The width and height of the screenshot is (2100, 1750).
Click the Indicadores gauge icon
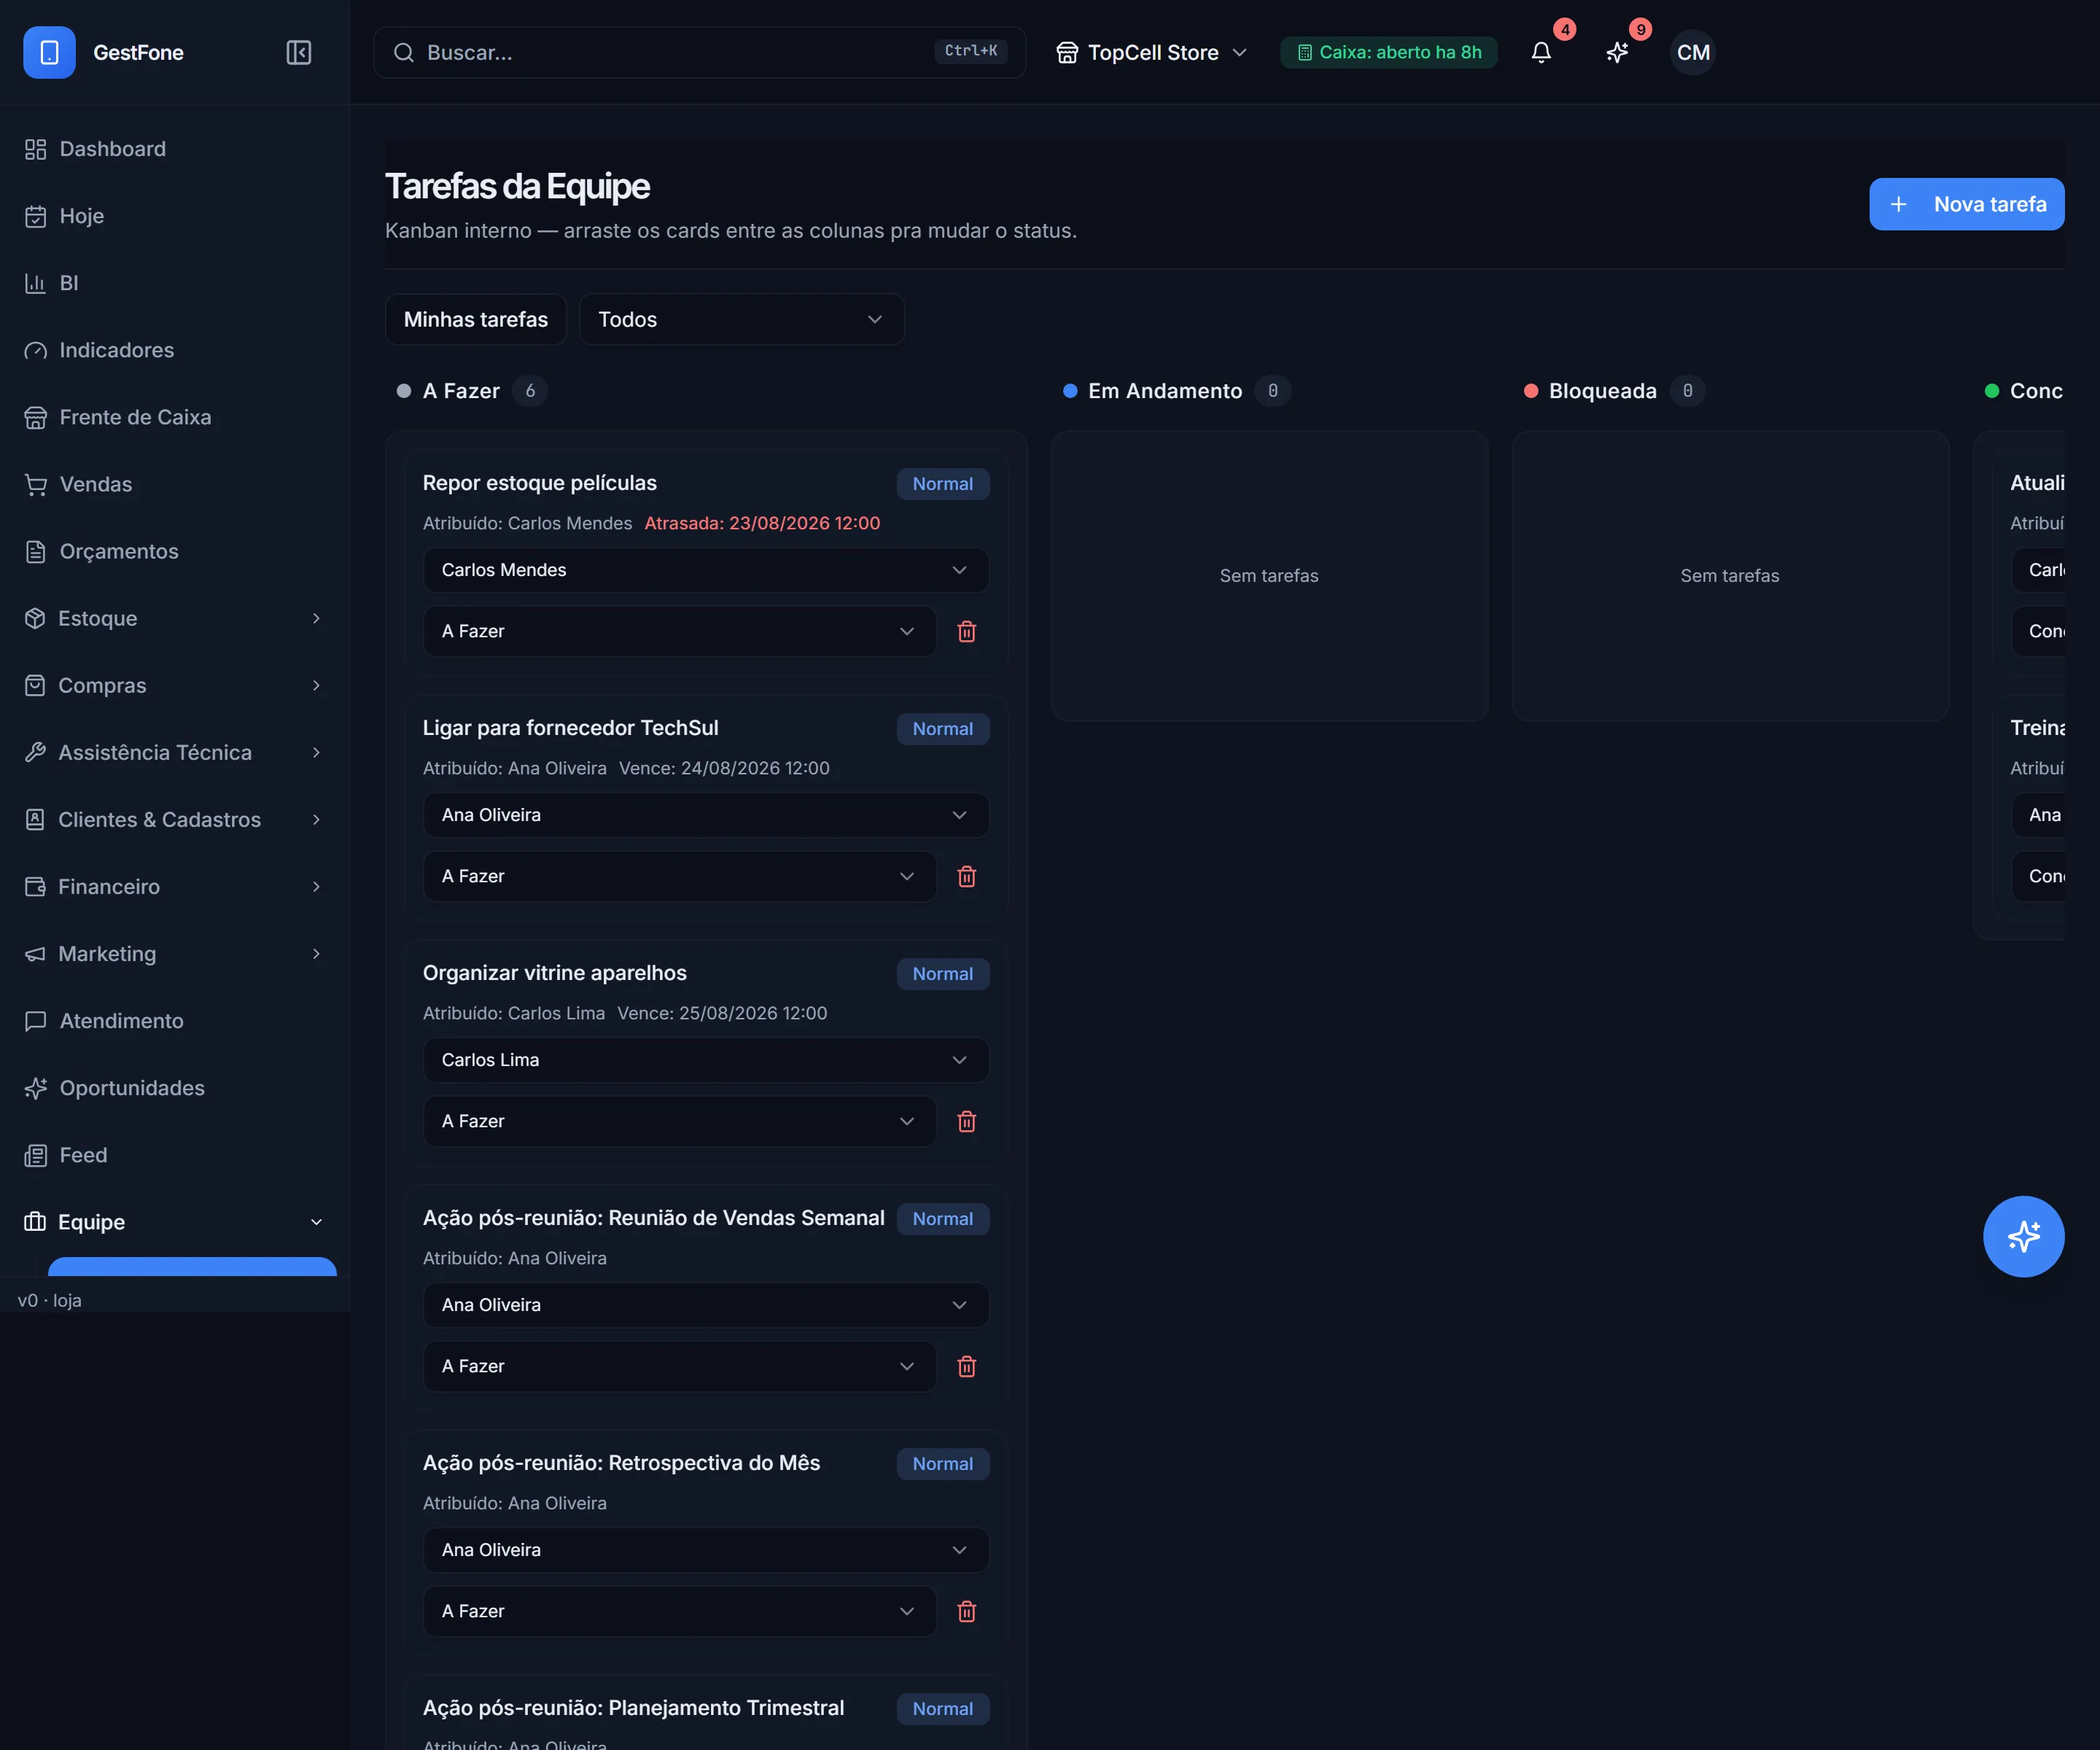tap(36, 350)
